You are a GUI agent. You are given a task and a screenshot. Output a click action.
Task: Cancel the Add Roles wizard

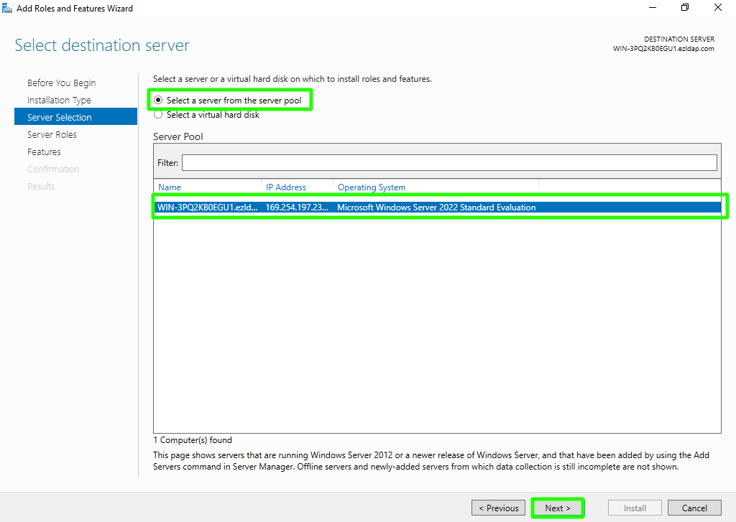tap(694, 508)
